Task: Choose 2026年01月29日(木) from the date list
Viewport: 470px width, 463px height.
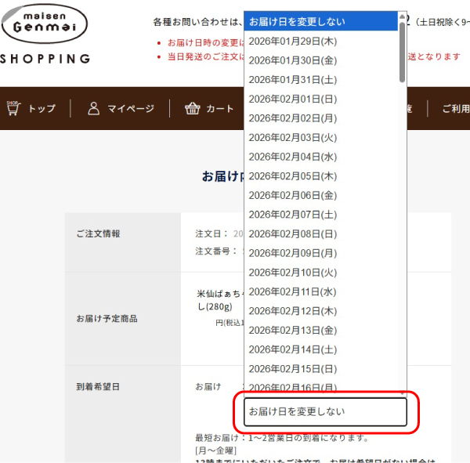Action: click(x=320, y=41)
